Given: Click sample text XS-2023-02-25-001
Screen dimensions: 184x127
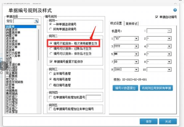Looking at the screenshot, I should click(135, 80).
